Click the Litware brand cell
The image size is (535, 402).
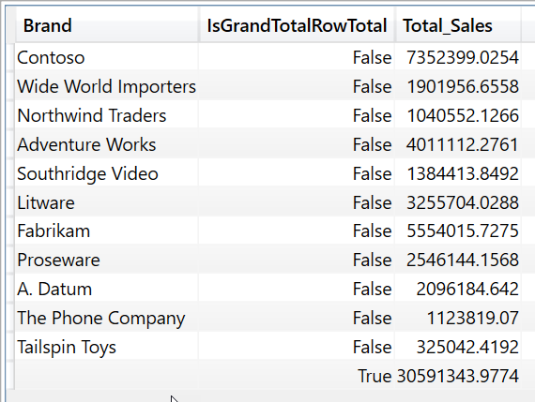pos(106,202)
